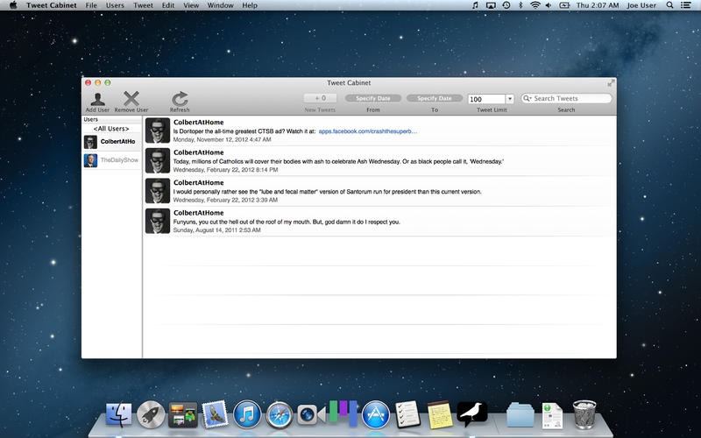Screen dimensions: 701x438
Task: Click the Wi-Fi menu bar icon
Action: click(535, 5)
